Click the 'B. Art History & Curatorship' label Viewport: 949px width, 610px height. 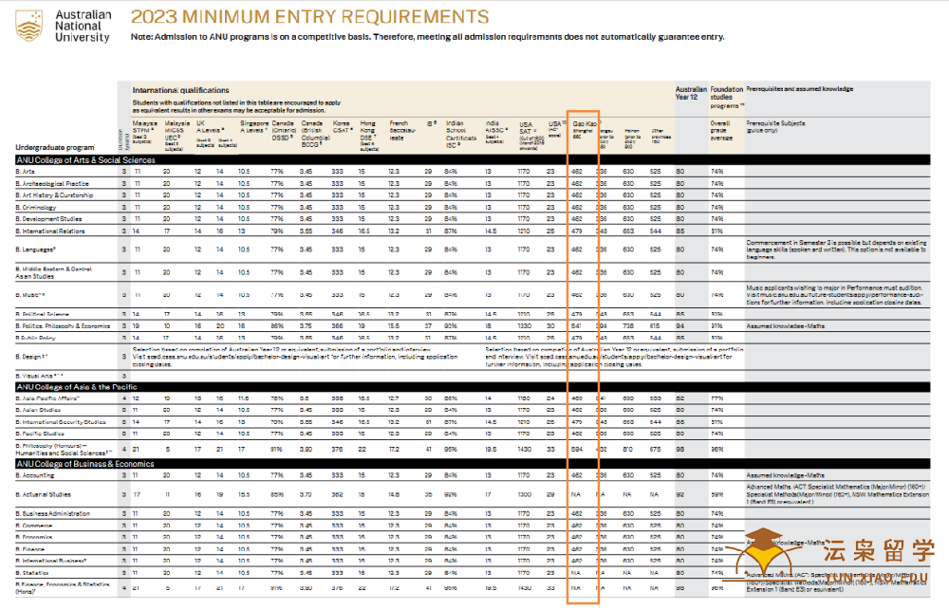tap(54, 194)
